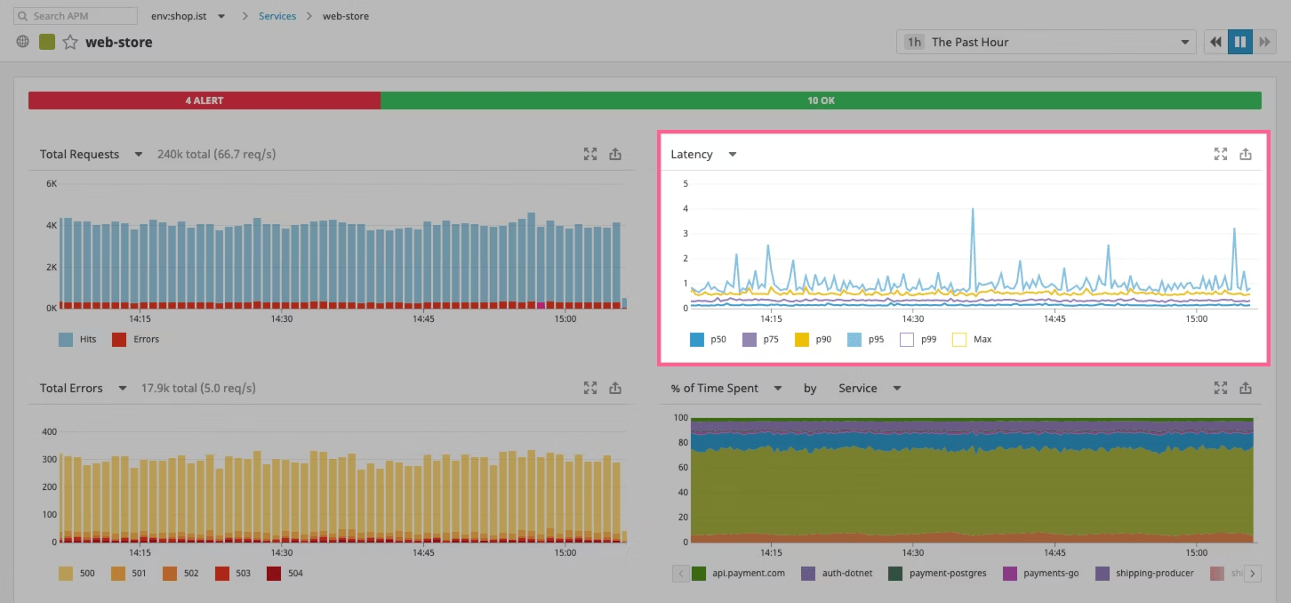1291x603 pixels.
Task: Select payment-postgres in service legend
Action: click(x=938, y=573)
